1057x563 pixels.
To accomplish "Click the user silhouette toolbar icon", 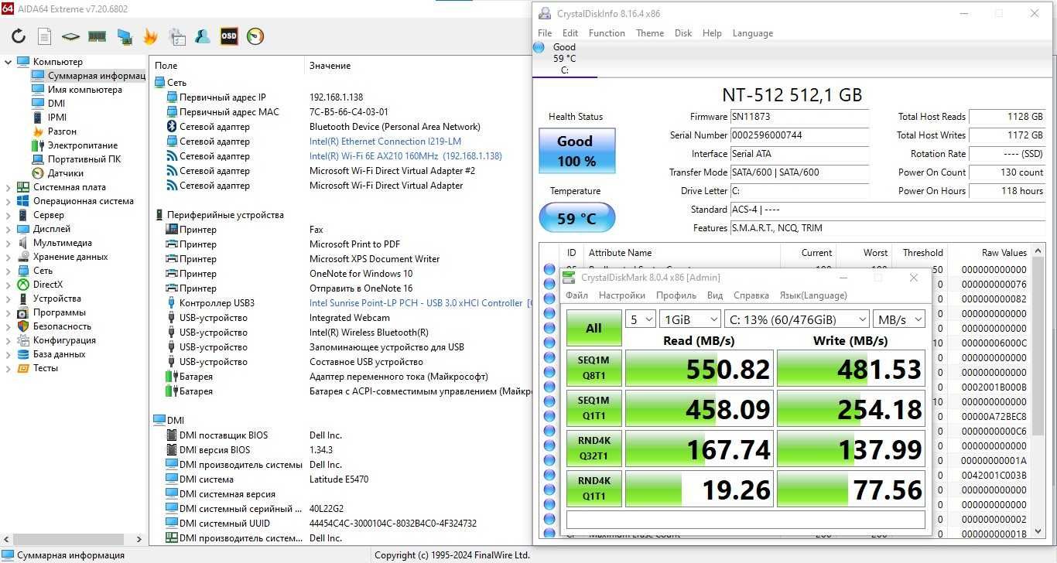I will pyautogui.click(x=203, y=36).
